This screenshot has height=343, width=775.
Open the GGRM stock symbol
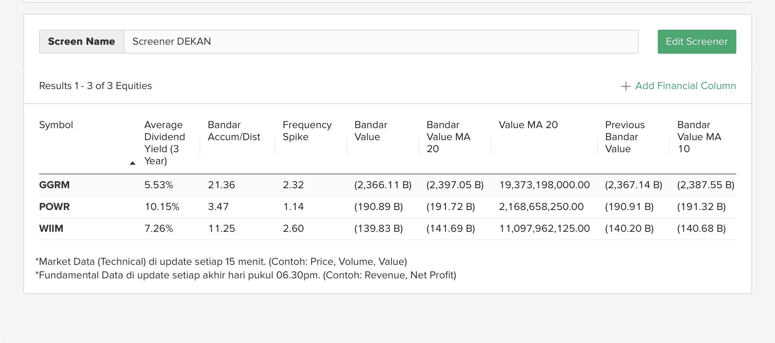click(54, 185)
